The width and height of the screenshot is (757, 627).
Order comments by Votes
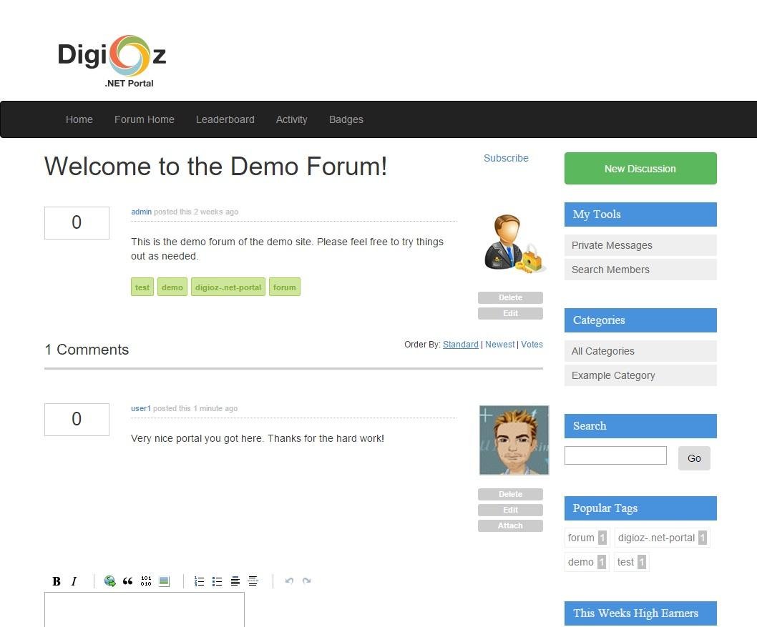click(x=532, y=344)
